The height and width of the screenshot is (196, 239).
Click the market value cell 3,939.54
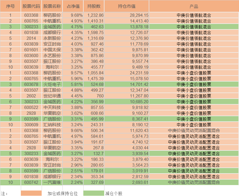click(x=127, y=154)
